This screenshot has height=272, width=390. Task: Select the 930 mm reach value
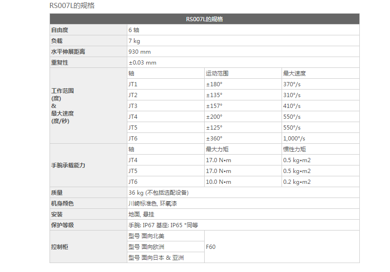[x=140, y=52]
